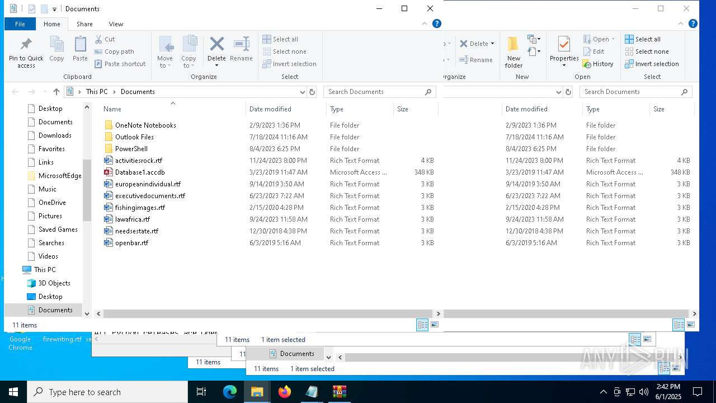Open Delete dropdown in back window ribbon
The width and height of the screenshot is (716, 403).
click(492, 44)
